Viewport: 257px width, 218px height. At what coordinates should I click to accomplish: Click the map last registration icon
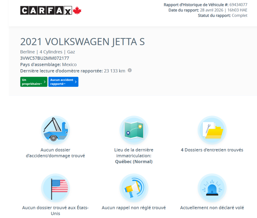[x=134, y=130]
